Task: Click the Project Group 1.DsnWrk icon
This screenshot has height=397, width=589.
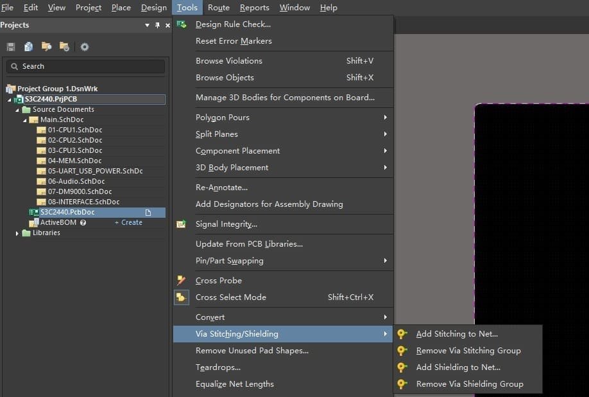Action: coord(10,89)
